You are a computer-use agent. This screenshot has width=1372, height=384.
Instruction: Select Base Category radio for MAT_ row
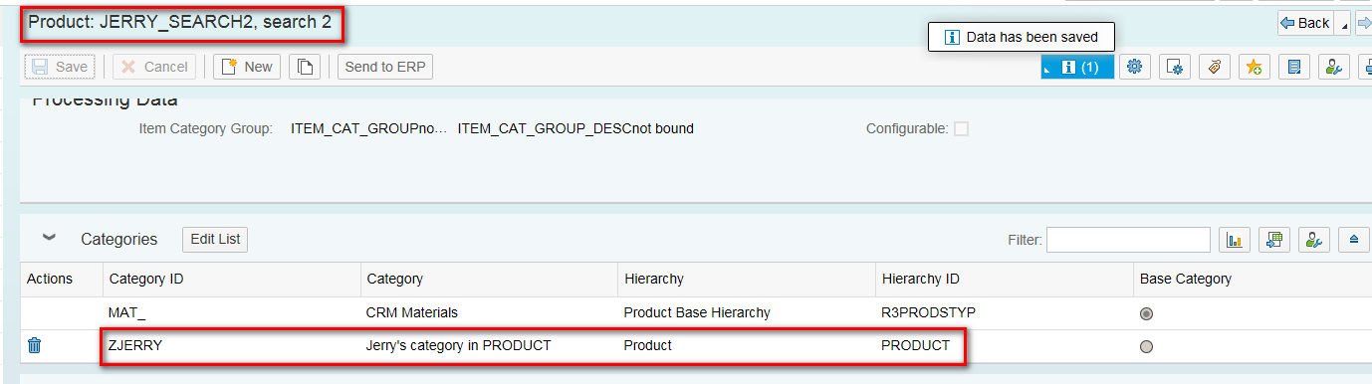(1146, 313)
